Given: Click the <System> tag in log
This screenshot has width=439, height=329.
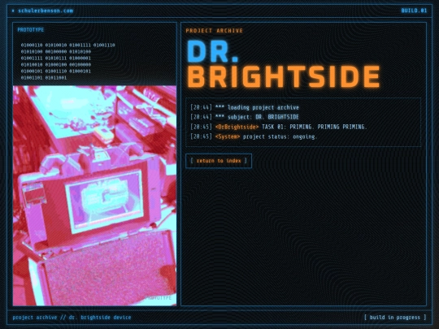Looking at the screenshot, I should 228,136.
